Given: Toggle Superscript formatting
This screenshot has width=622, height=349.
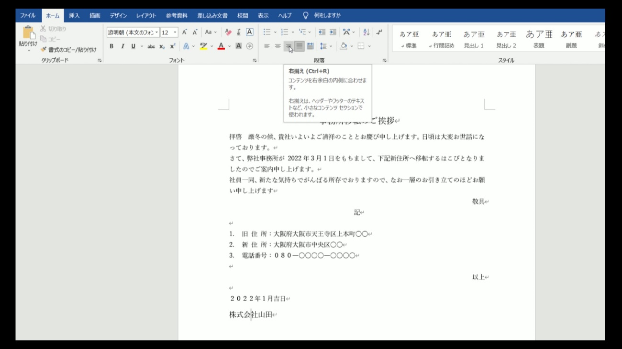Looking at the screenshot, I should [x=173, y=46].
